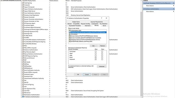Click the dialog help question mark icon
The image size is (175, 98).
(101, 18)
